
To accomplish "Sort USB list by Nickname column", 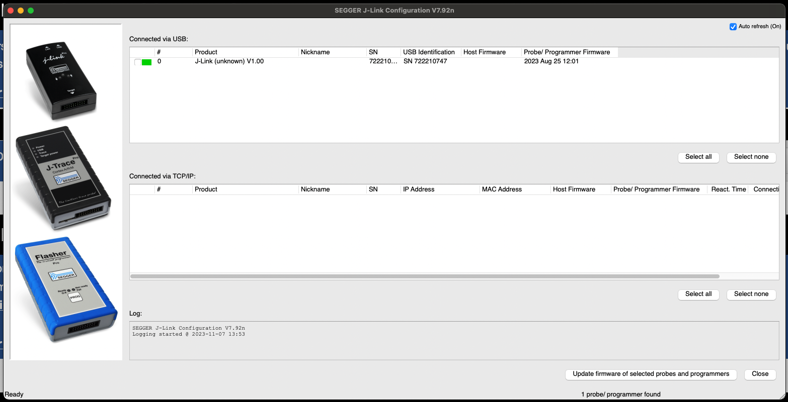I will 333,52.
